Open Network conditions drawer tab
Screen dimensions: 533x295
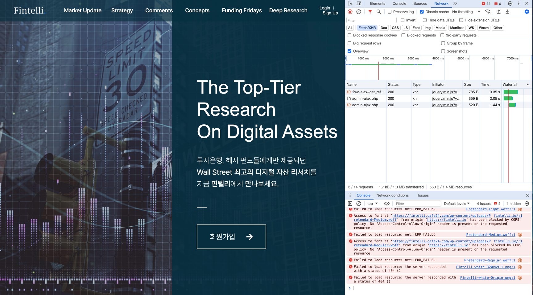[392, 195]
